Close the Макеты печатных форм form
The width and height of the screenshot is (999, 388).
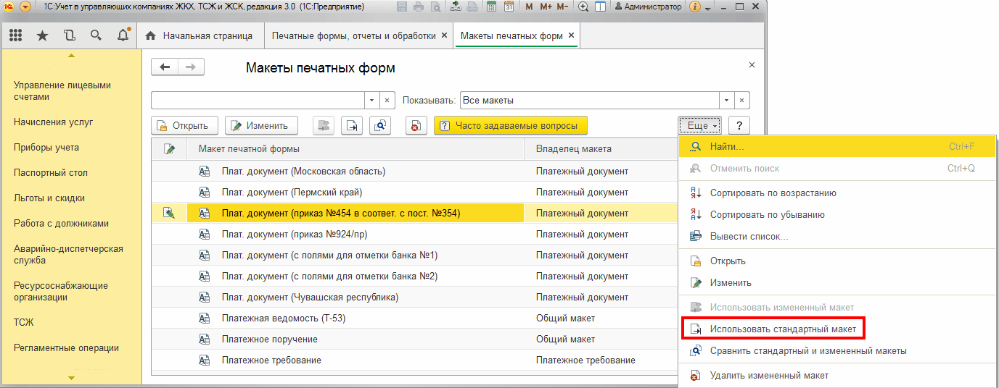tap(752, 65)
